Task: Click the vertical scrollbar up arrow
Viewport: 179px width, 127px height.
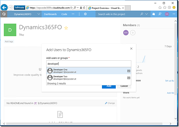Action: click(175, 21)
